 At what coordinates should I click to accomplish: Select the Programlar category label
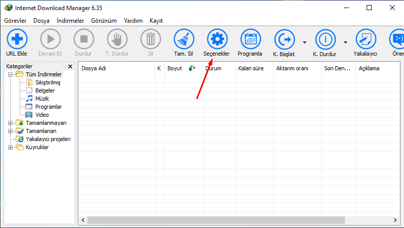tap(49, 107)
